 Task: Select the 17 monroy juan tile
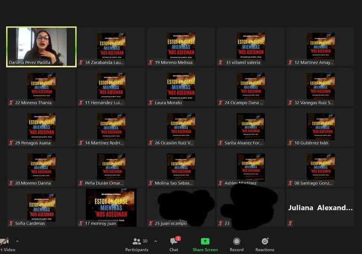(111, 207)
